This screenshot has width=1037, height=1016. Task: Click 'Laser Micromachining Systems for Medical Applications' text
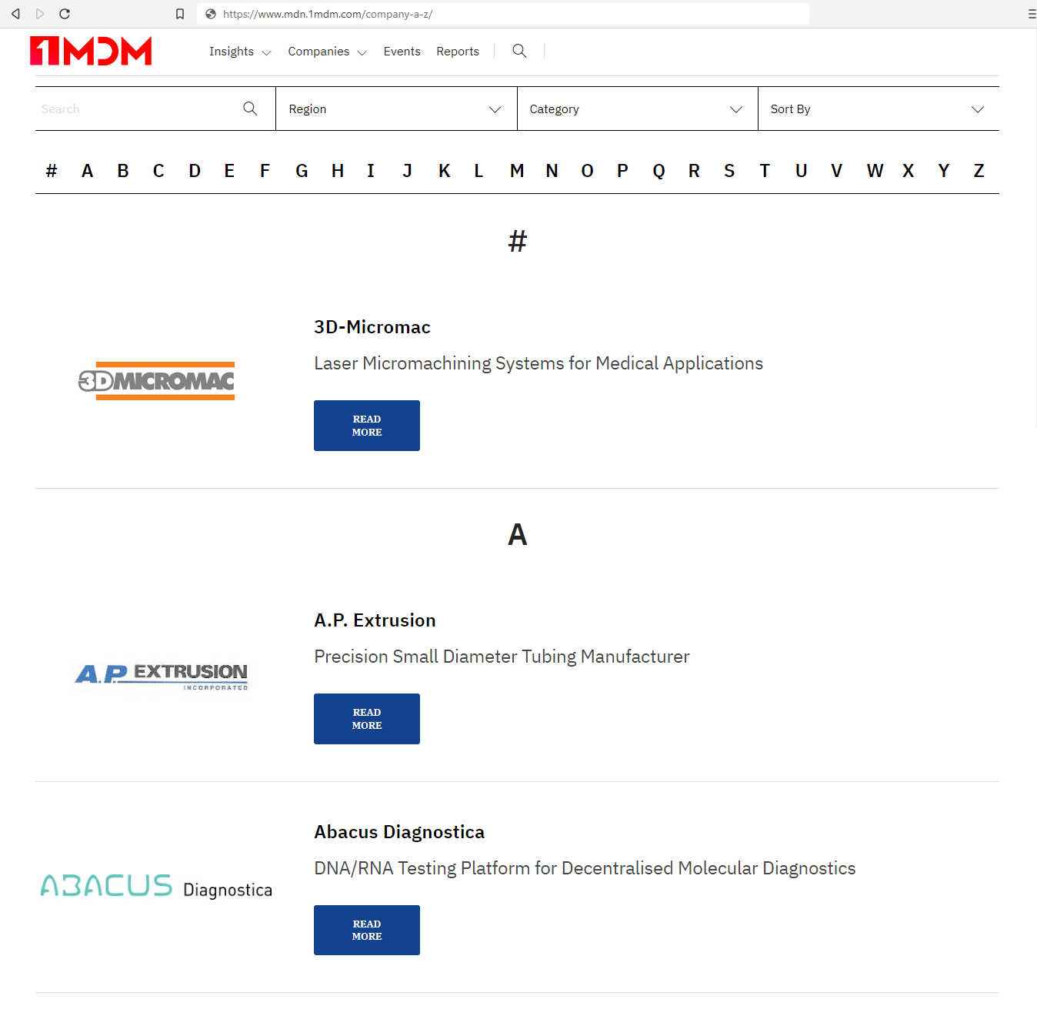(x=539, y=363)
